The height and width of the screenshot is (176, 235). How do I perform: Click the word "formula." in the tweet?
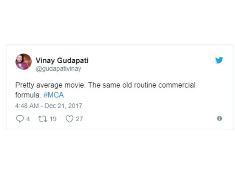click(x=28, y=95)
